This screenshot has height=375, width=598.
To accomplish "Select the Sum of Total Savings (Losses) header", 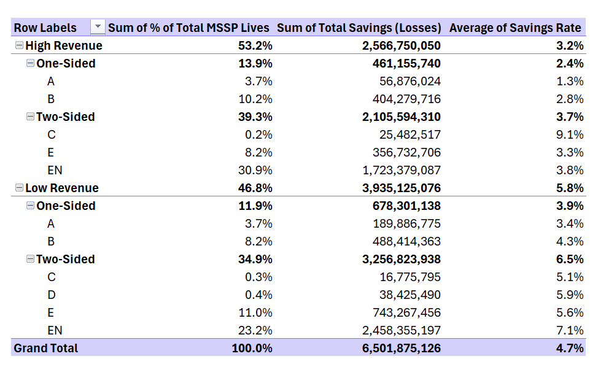I will coord(359,28).
